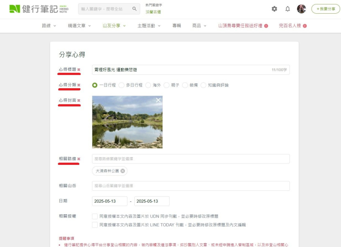Viewport: 341px width, 247px height.
Task: Click badge icon beside 完百名人榜
Action: coord(305,26)
